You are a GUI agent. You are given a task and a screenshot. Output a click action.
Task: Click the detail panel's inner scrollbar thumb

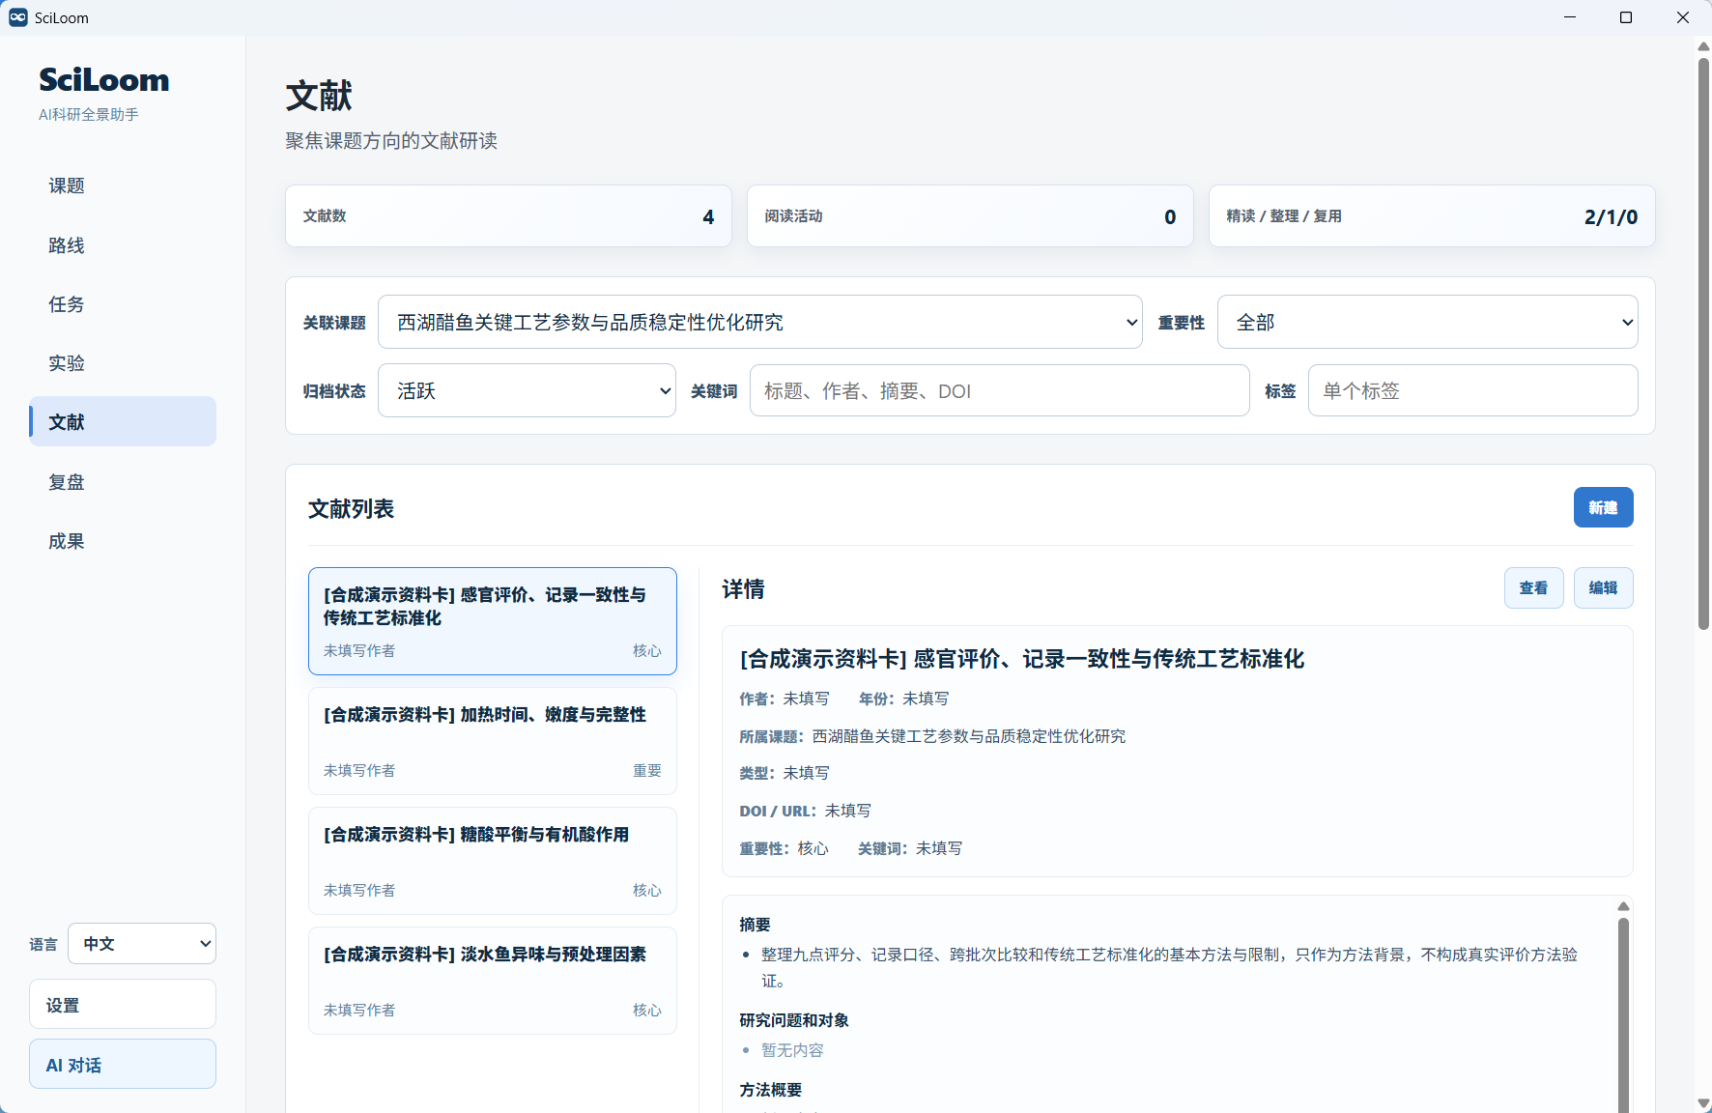[1623, 1014]
